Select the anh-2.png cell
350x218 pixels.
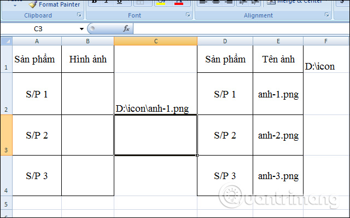point(278,135)
